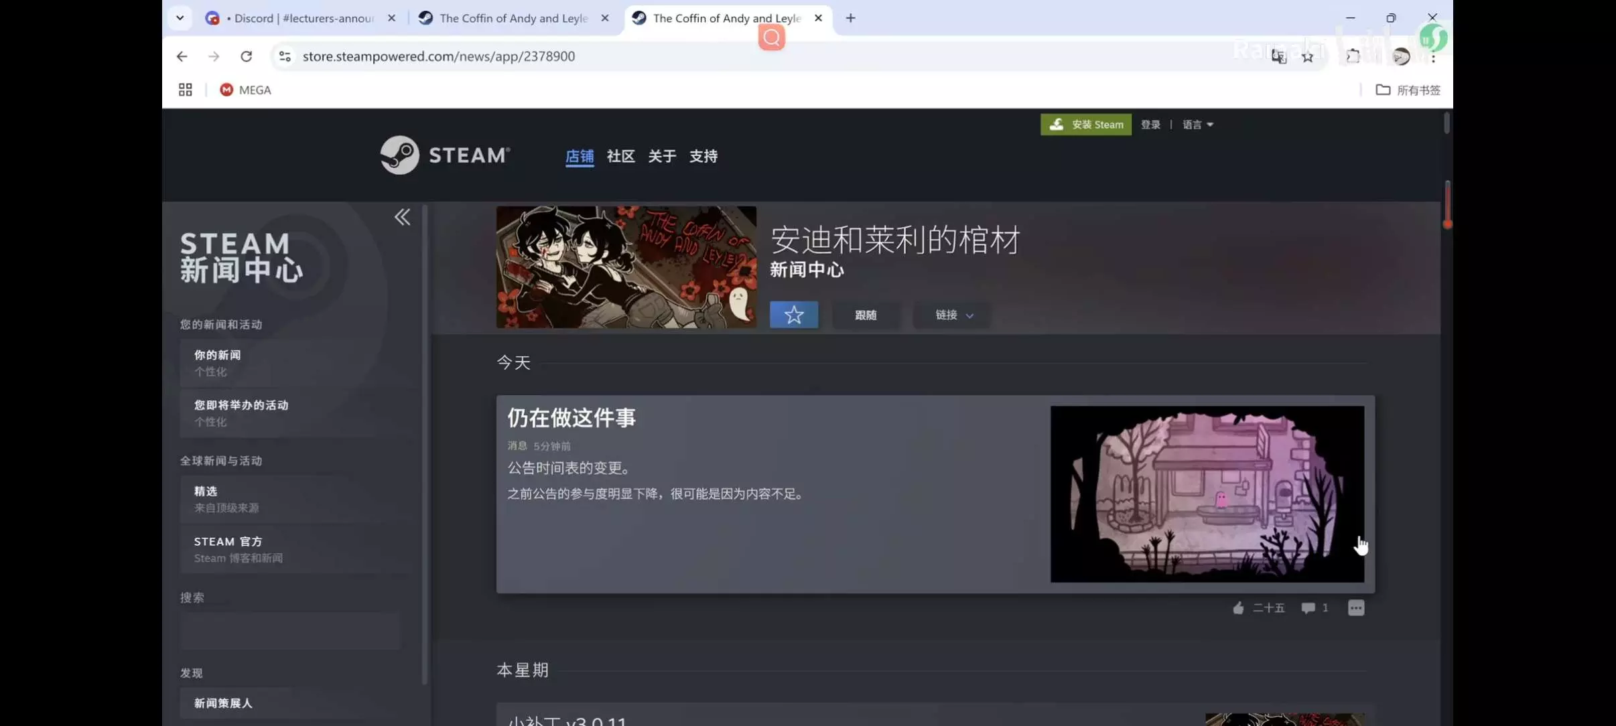Click the news search input field

(x=289, y=630)
